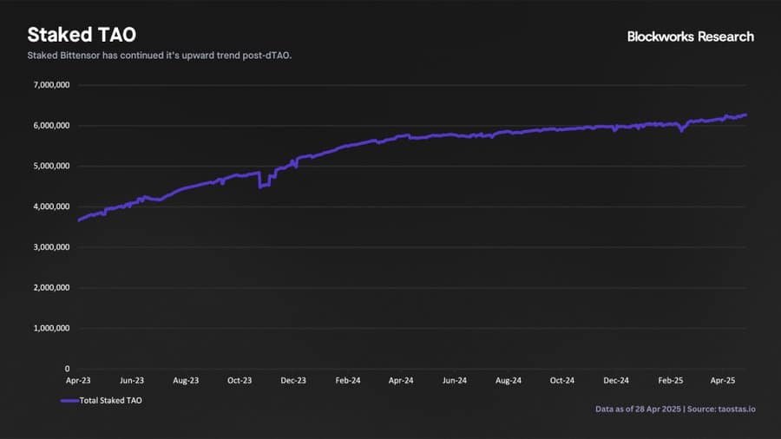781x439 pixels.
Task: Select the Oct-23 x-axis label
Action: [240, 380]
